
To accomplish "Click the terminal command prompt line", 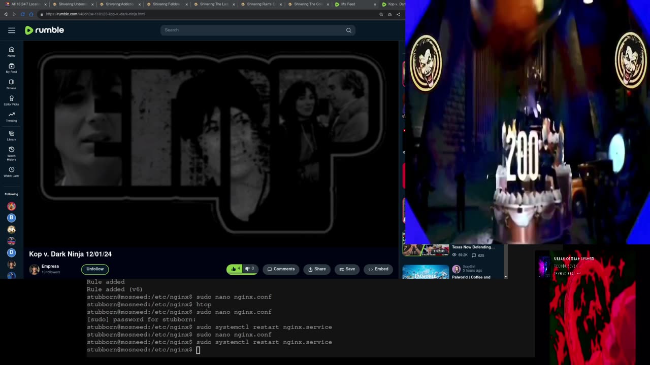I will point(144,350).
